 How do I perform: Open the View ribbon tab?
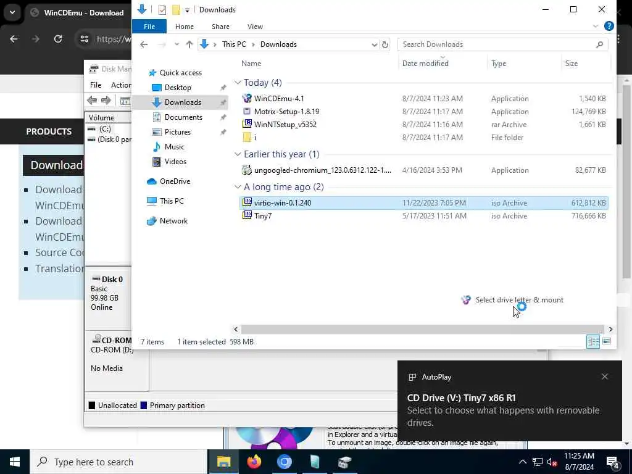coord(255,26)
